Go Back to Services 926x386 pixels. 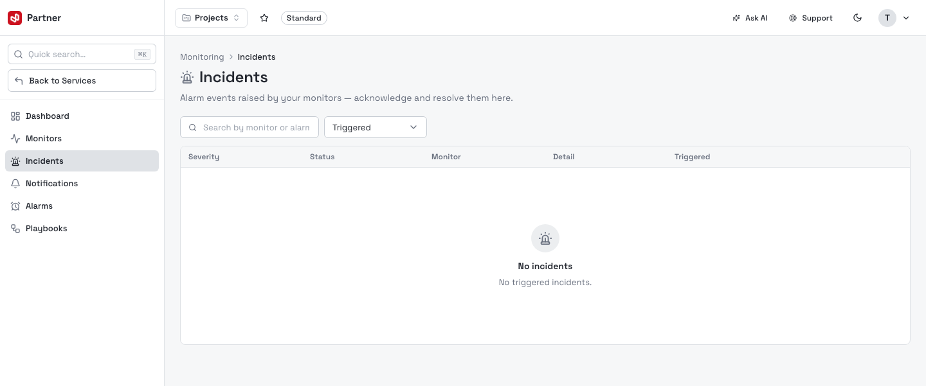click(x=82, y=80)
